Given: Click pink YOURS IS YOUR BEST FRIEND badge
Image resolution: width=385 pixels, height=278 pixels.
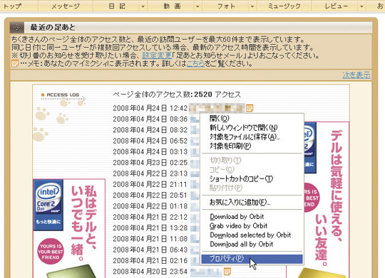Looking at the screenshot, I should [51, 251].
